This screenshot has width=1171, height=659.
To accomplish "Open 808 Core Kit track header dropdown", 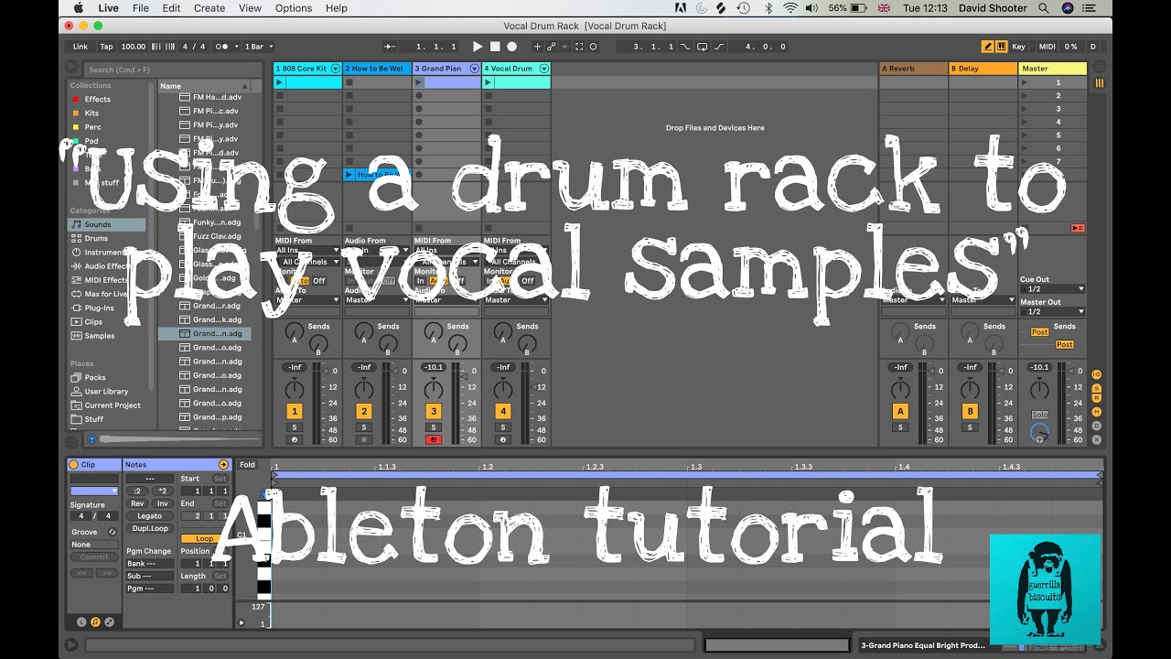I will (335, 69).
